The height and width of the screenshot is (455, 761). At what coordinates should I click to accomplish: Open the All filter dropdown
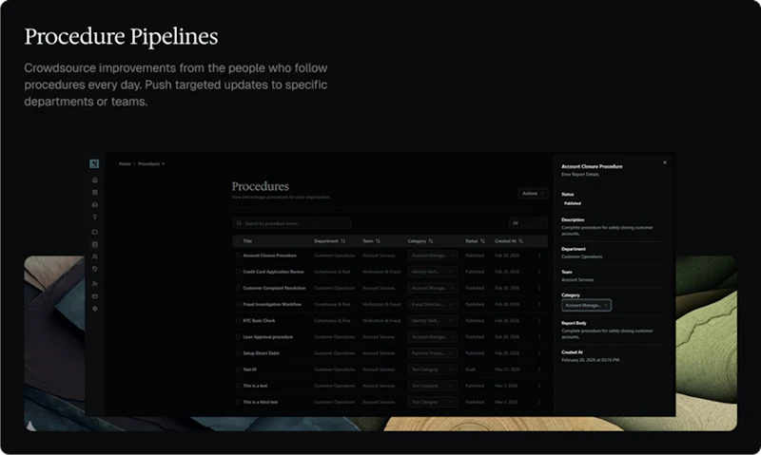pyautogui.click(x=528, y=223)
